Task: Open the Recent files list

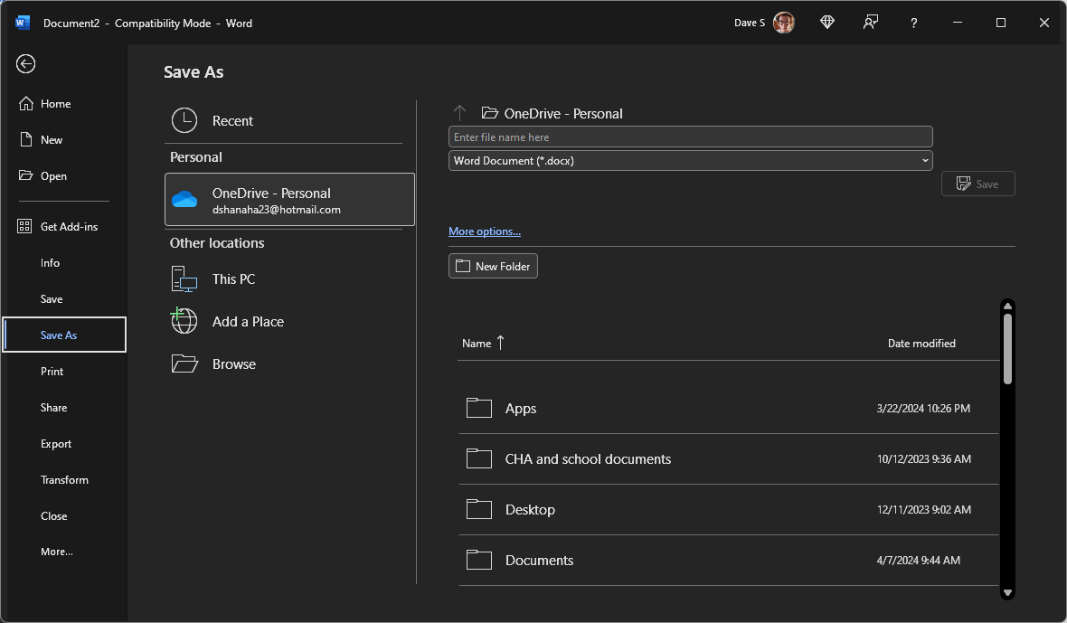Action: pyautogui.click(x=231, y=119)
